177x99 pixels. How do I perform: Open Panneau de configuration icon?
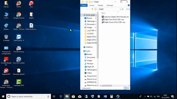[x=6, y=50]
